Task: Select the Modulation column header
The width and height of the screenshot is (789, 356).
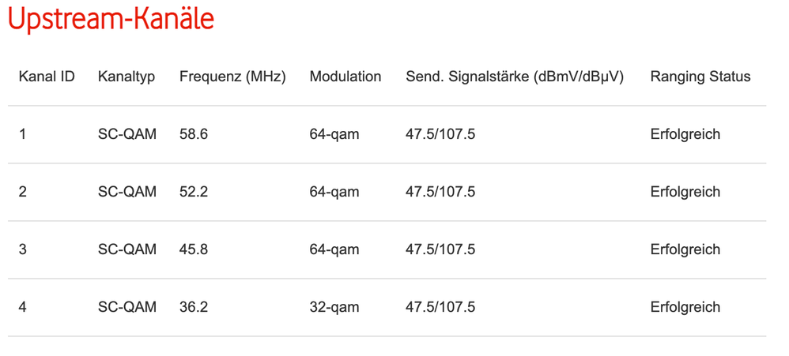Action: (x=345, y=77)
